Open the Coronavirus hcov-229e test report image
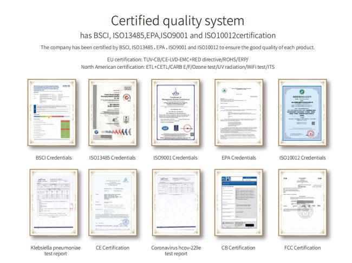 (x=175, y=202)
